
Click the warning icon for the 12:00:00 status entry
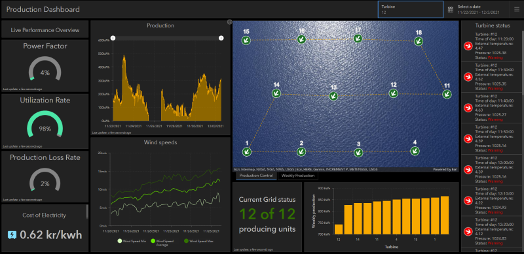click(x=468, y=169)
